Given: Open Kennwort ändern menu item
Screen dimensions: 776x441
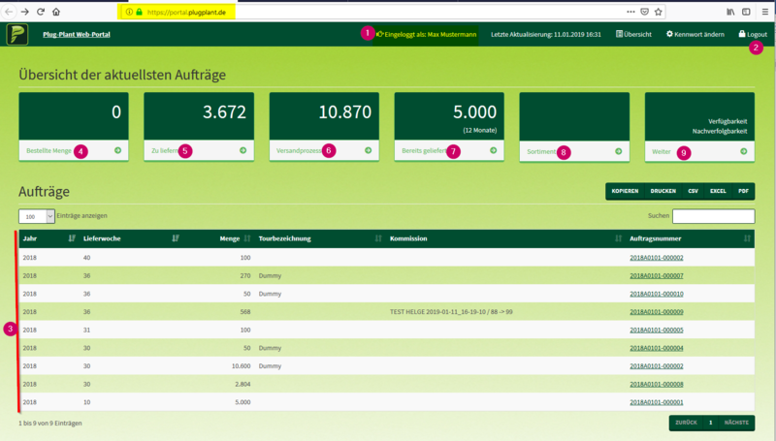Looking at the screenshot, I should (x=695, y=34).
